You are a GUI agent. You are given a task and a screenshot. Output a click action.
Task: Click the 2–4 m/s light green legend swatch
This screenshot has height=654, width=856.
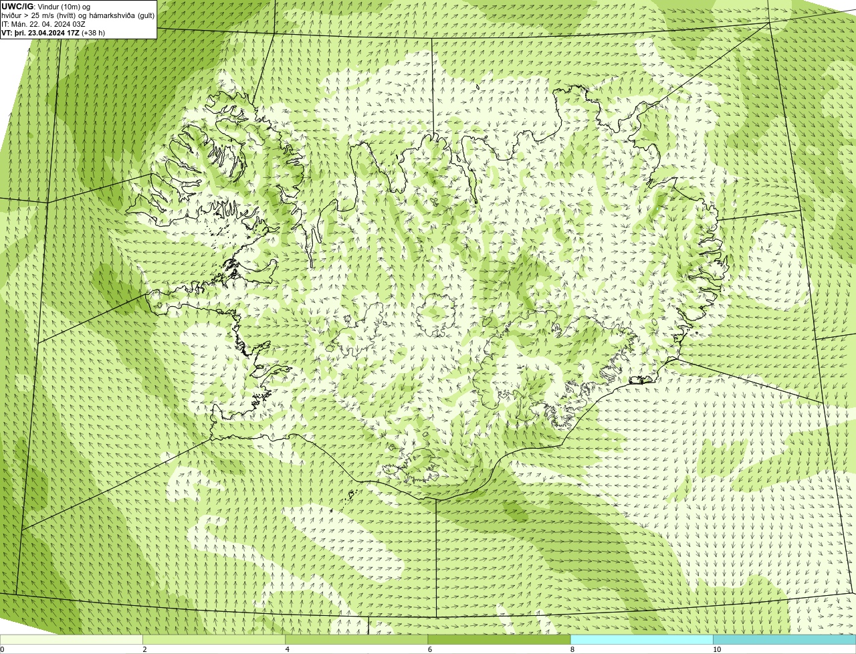coord(214,639)
